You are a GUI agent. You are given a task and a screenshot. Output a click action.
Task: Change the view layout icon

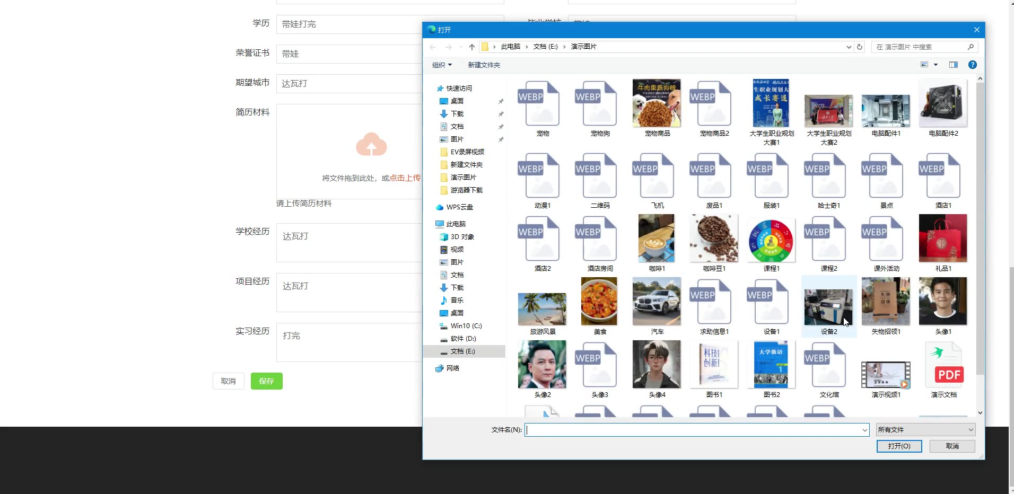[924, 65]
